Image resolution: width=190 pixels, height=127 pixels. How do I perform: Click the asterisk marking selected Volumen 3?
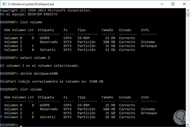1,117
